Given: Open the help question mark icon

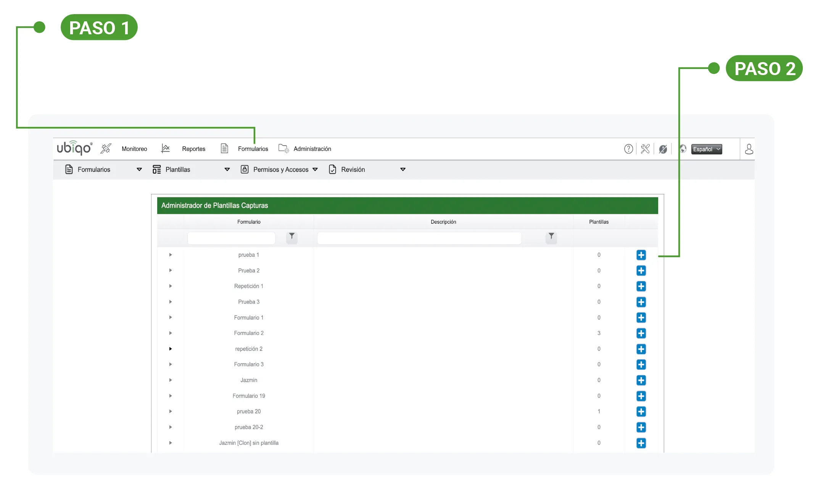Looking at the screenshot, I should point(628,149).
